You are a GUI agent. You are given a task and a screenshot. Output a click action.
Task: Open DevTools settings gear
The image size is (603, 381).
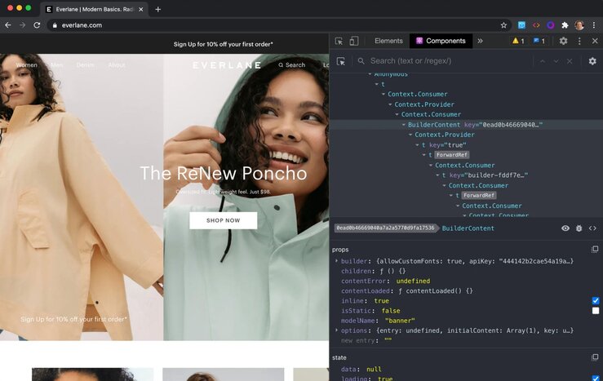[563, 41]
